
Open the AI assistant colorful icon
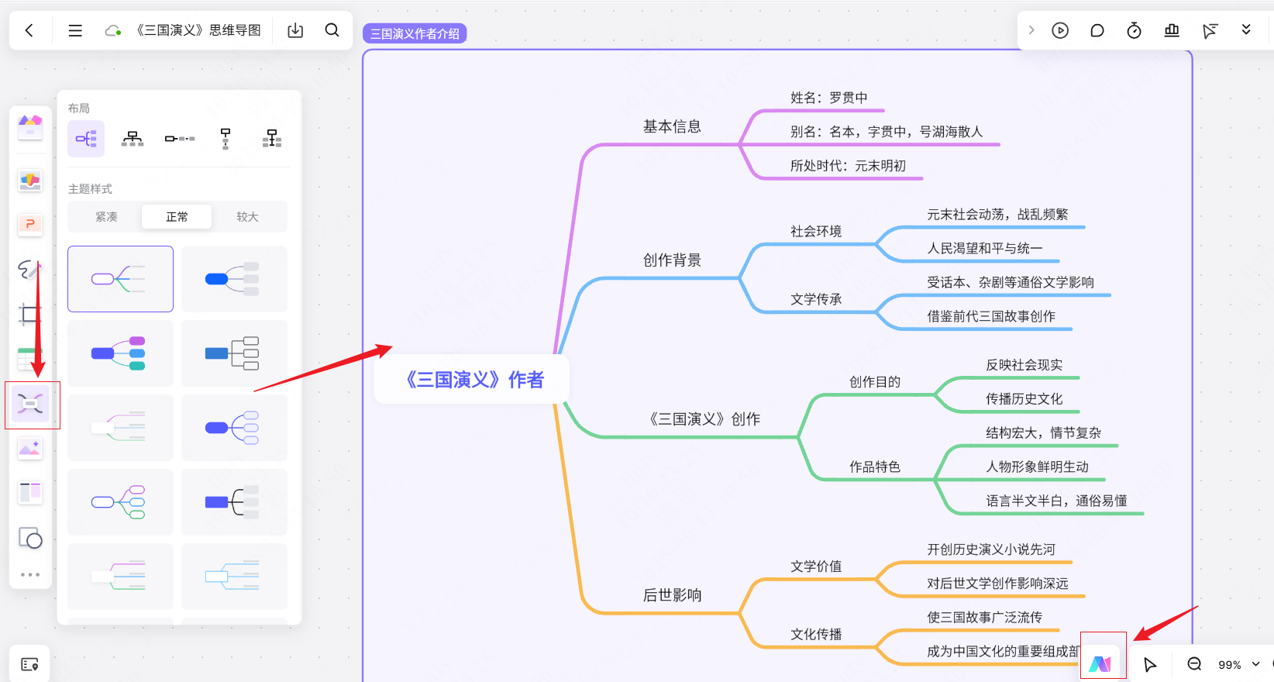pyautogui.click(x=1100, y=664)
